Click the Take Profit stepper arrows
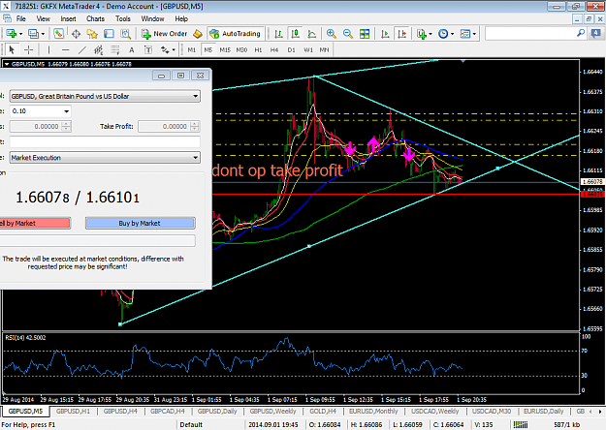The height and width of the screenshot is (430, 606). 195,126
